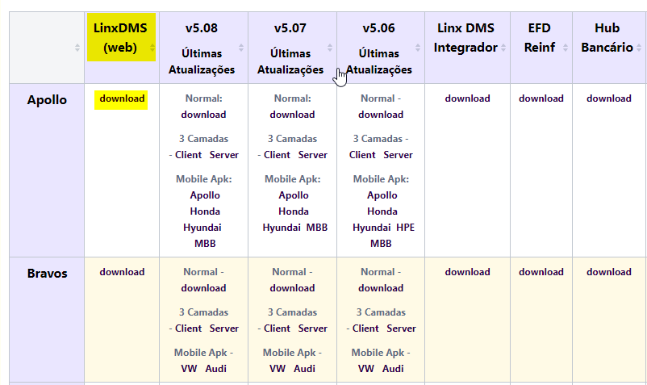Download the Bravos Hub Bancário file
The image size is (647, 385).
pyautogui.click(x=609, y=272)
